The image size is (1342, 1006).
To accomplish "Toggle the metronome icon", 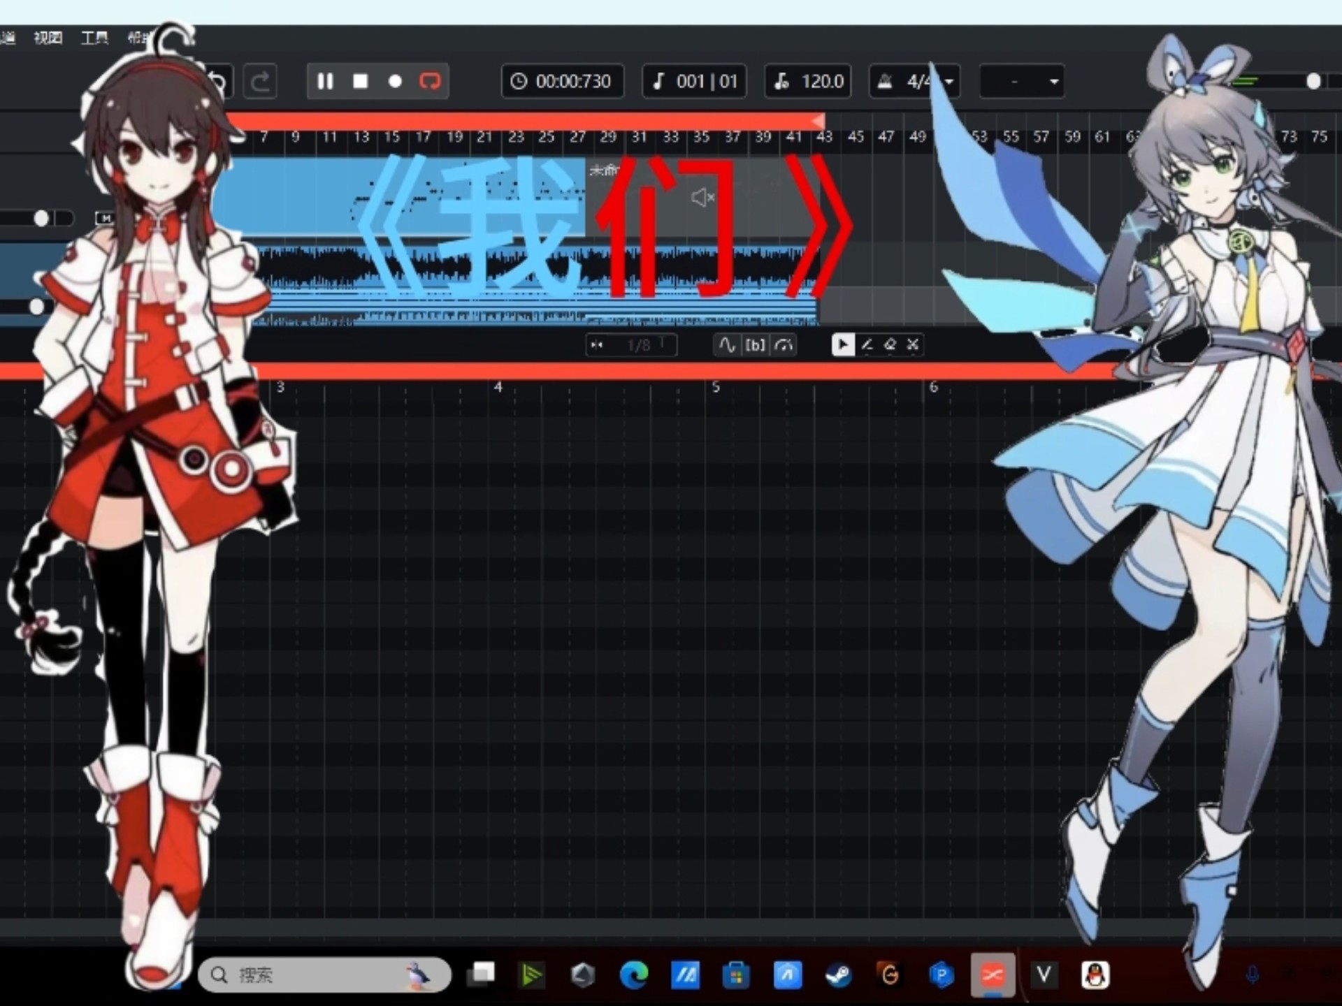I will click(x=885, y=82).
